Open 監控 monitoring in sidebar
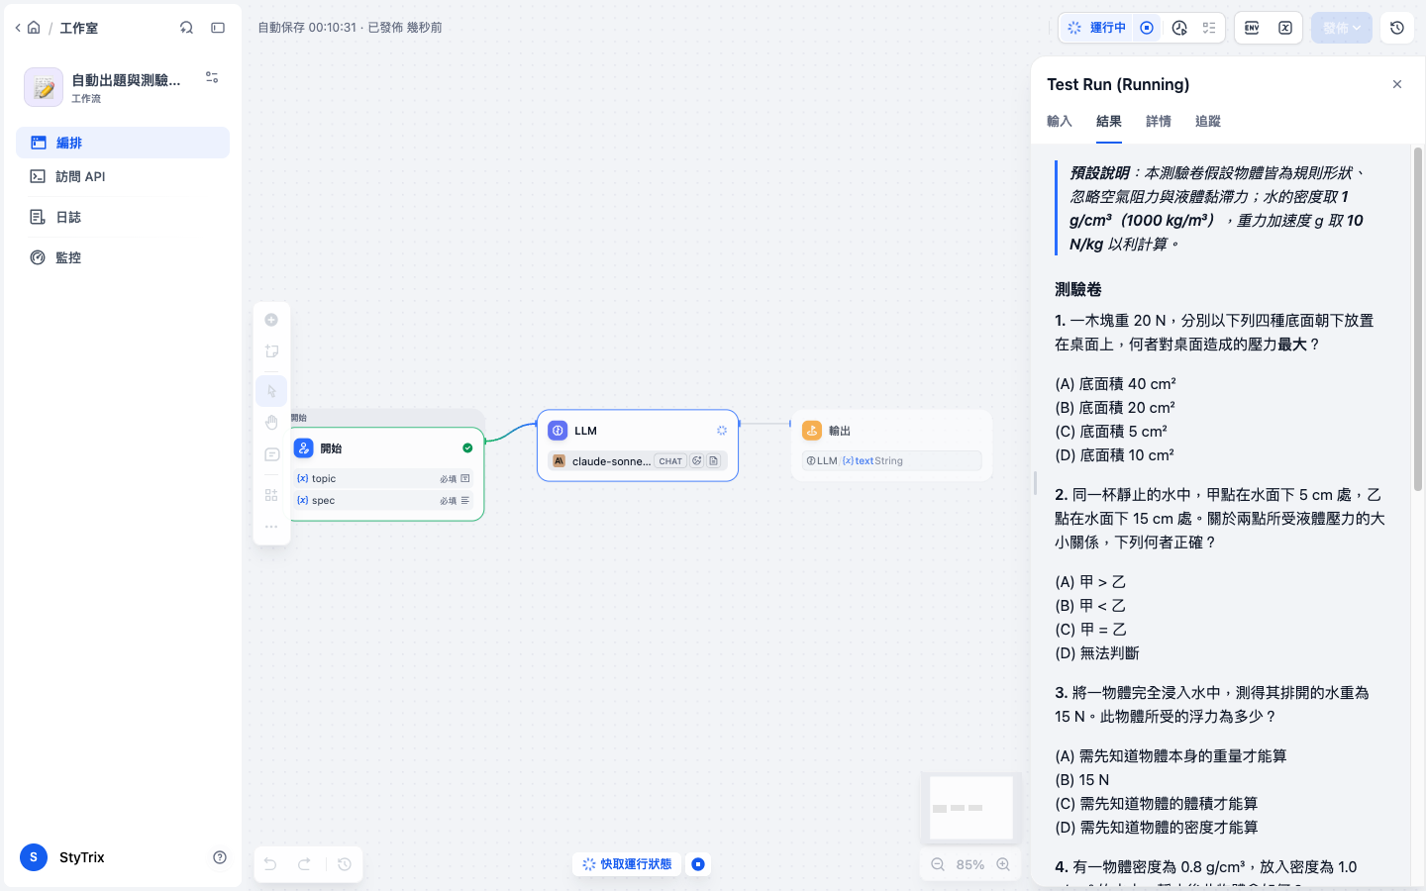 (x=123, y=257)
